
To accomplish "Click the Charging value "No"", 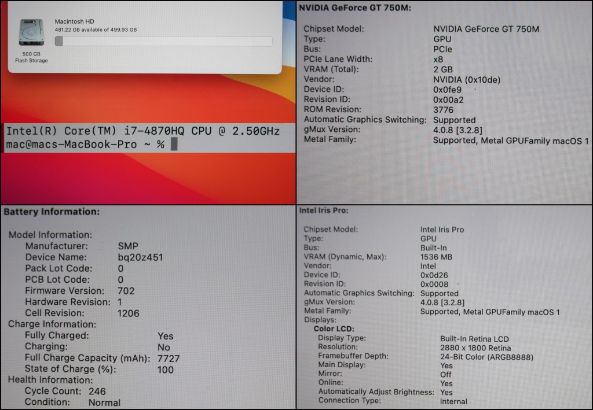I will pos(164,348).
